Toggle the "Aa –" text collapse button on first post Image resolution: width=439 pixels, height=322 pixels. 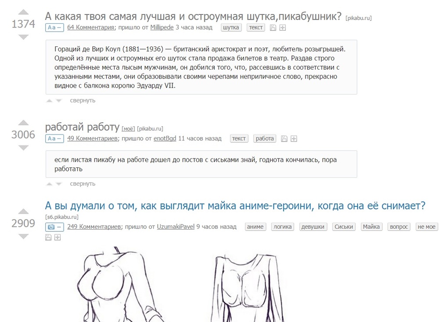click(x=54, y=28)
